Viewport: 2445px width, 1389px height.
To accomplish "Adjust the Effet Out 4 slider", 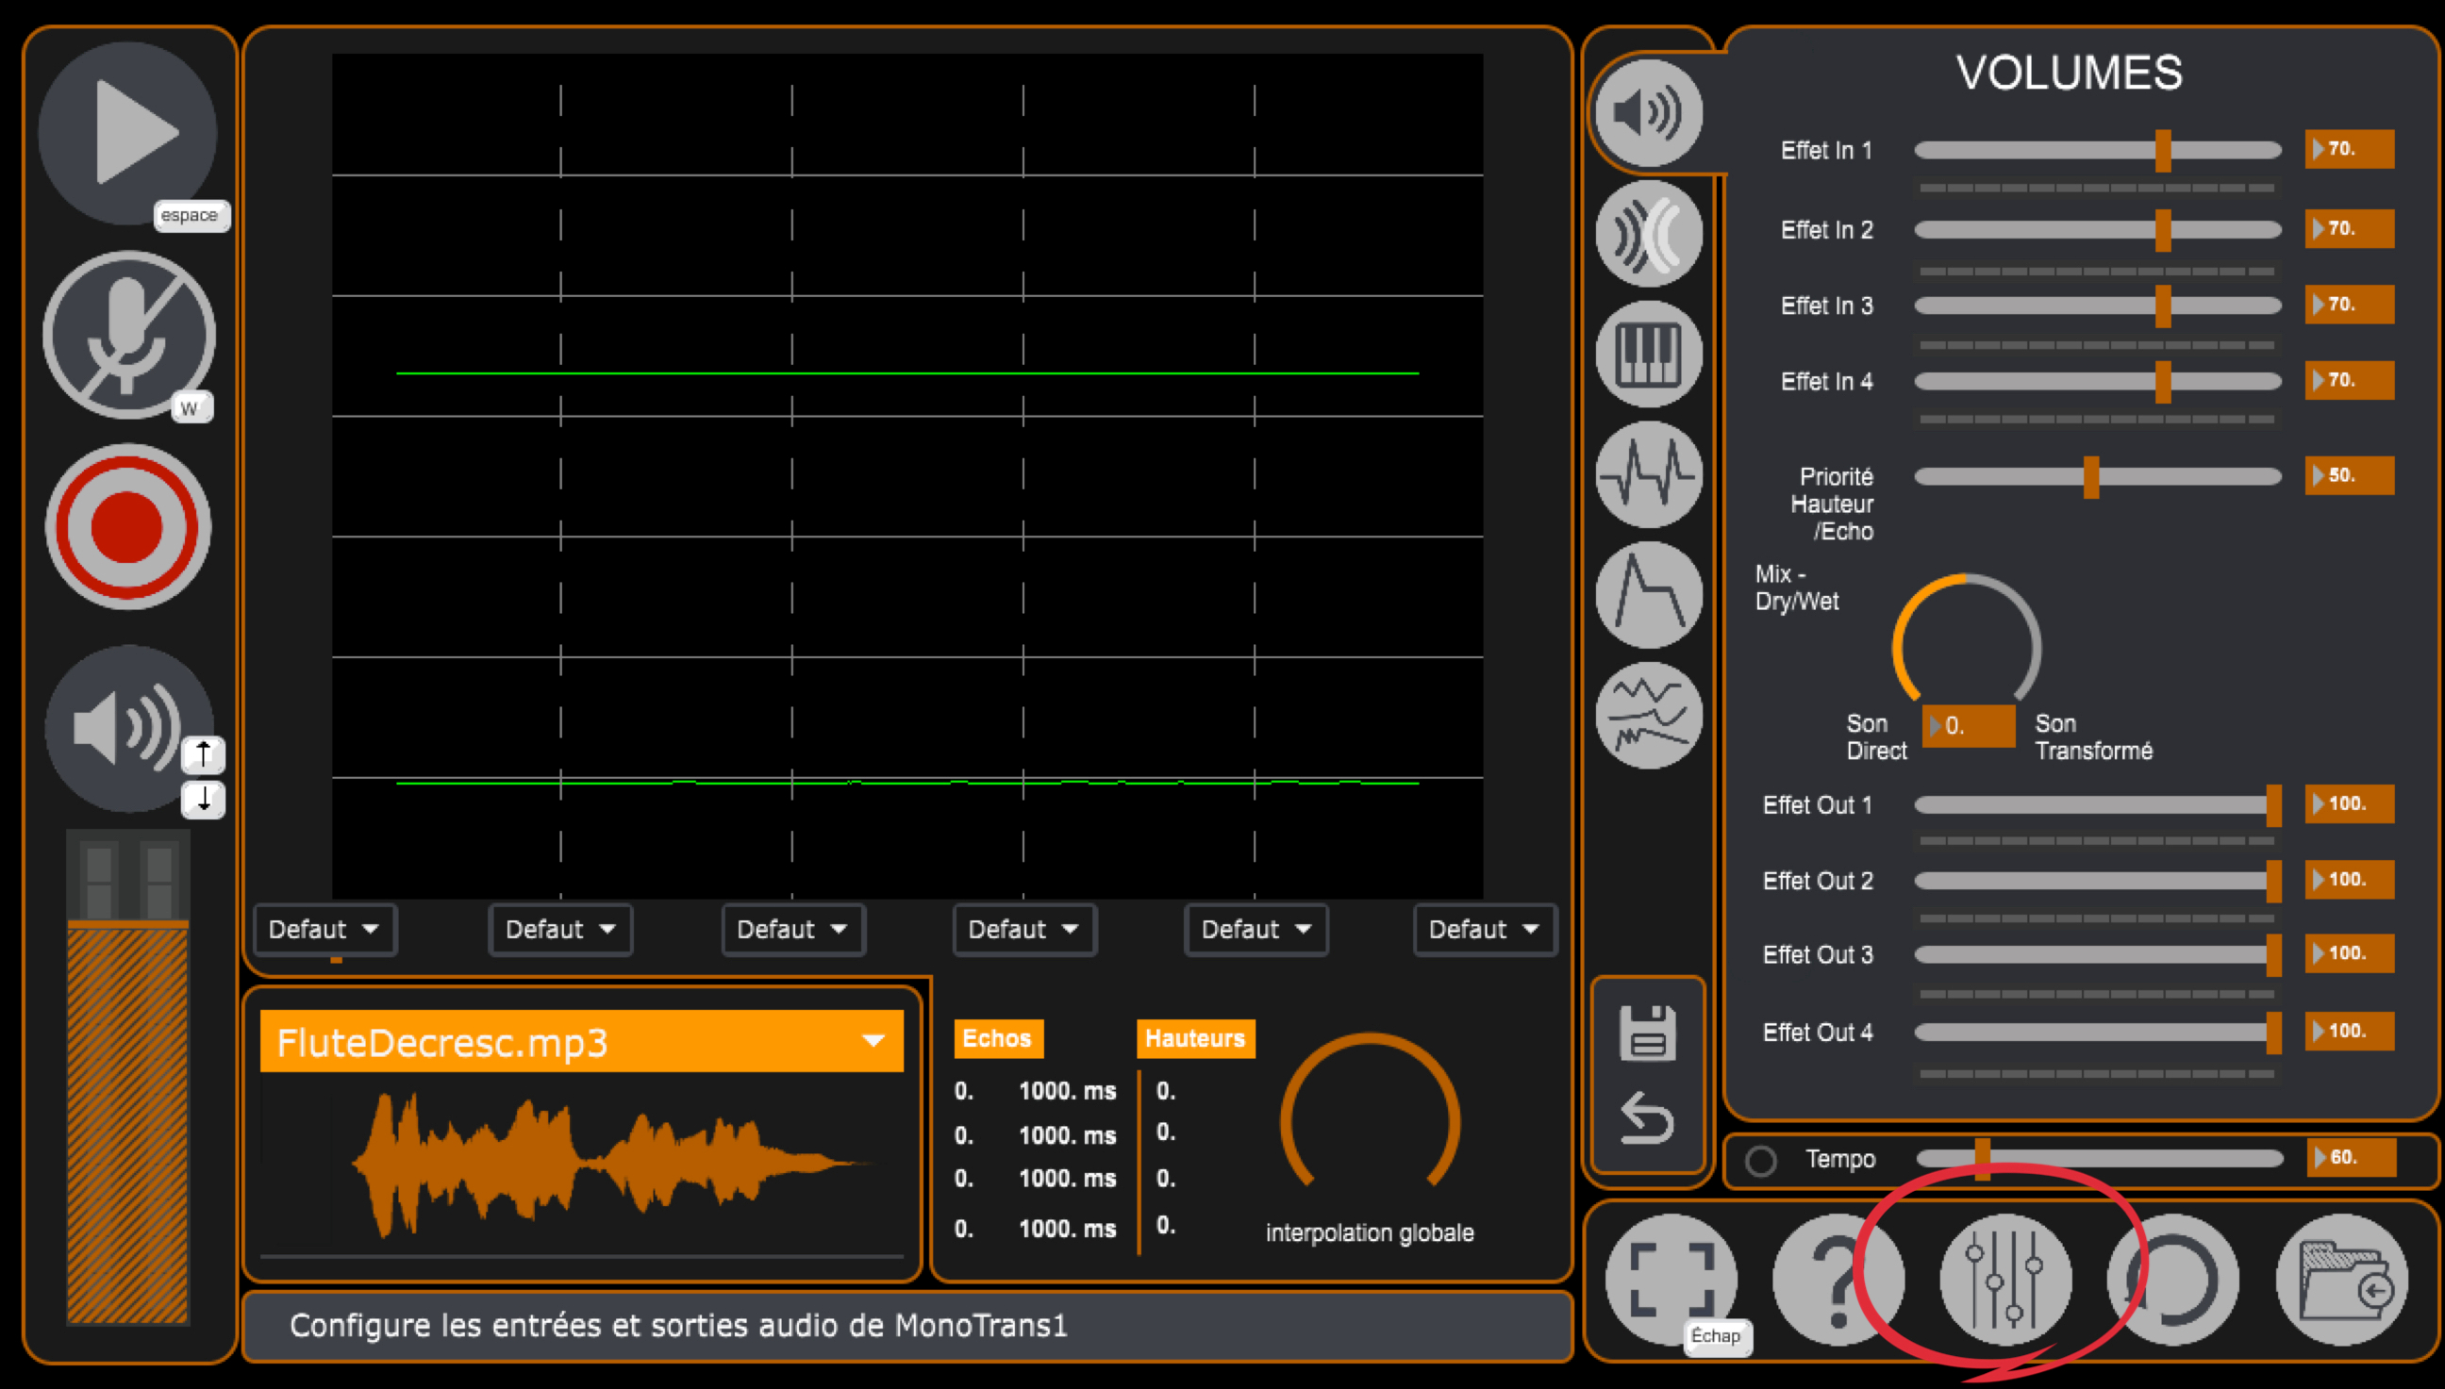I will tap(2098, 1033).
